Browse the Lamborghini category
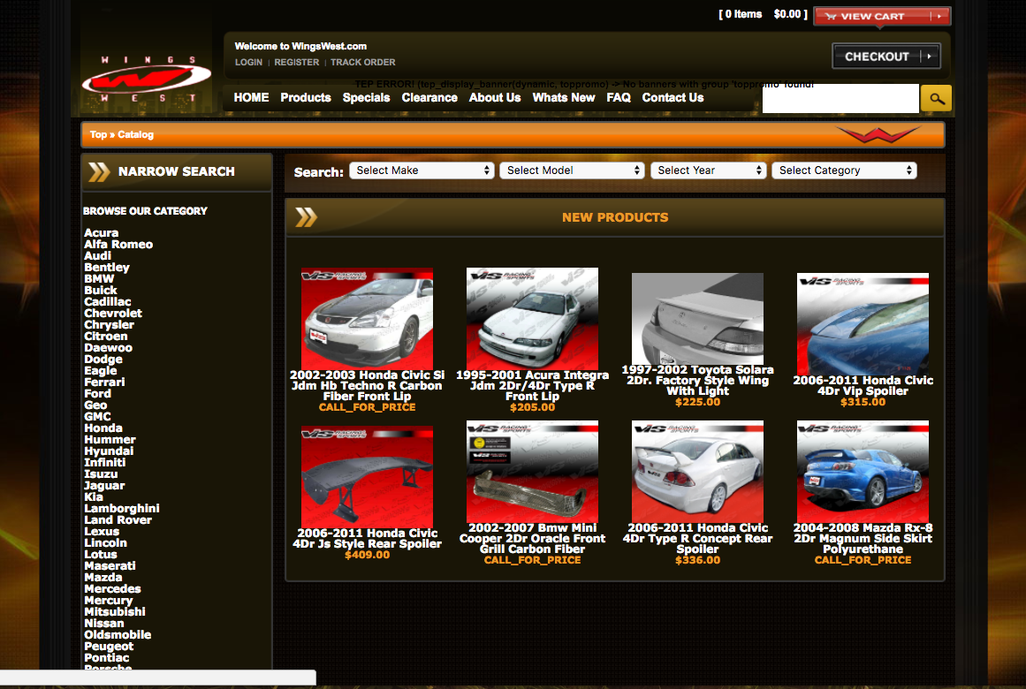The width and height of the screenshot is (1026, 689). tap(122, 509)
